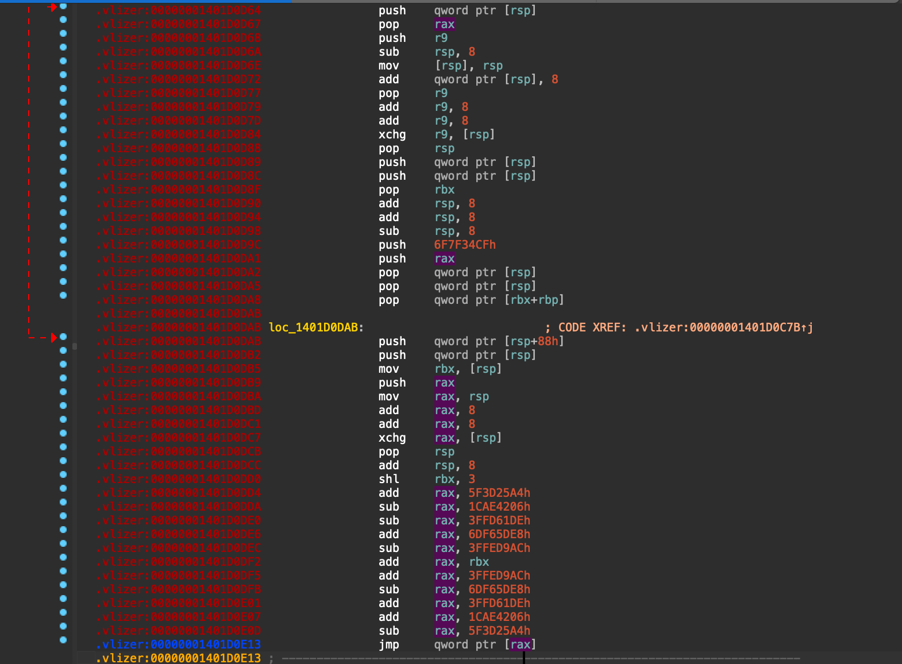Click the operand qword ptr [rax] of jmp
Image resolution: width=902 pixels, height=664 pixels.
485,644
